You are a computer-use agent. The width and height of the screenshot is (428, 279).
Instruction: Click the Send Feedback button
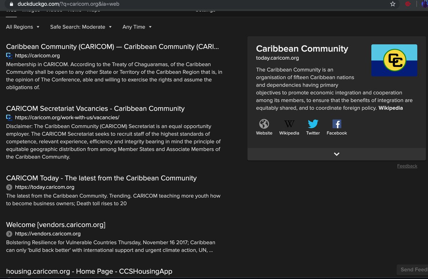tap(412, 270)
